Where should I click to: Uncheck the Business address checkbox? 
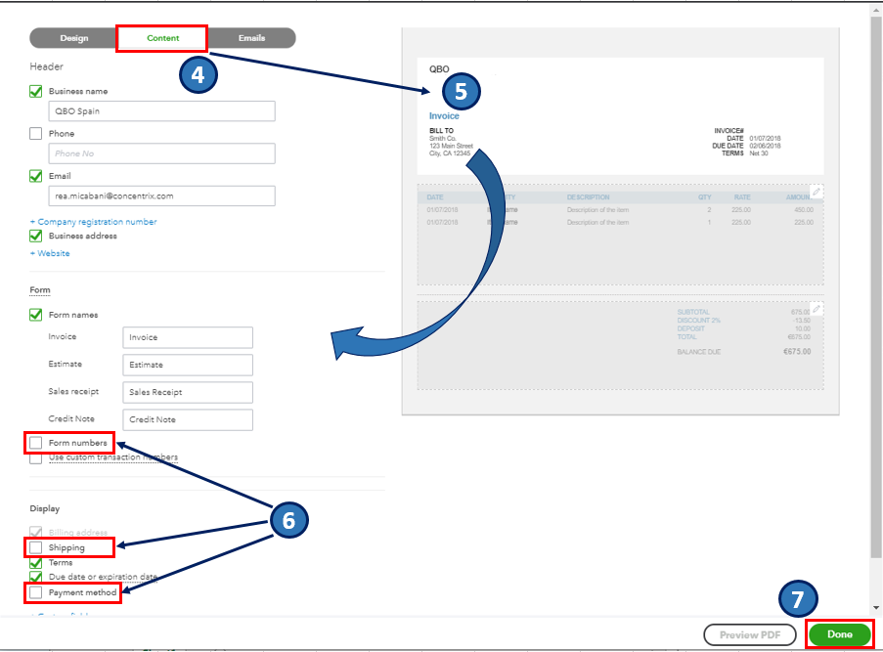click(x=36, y=236)
